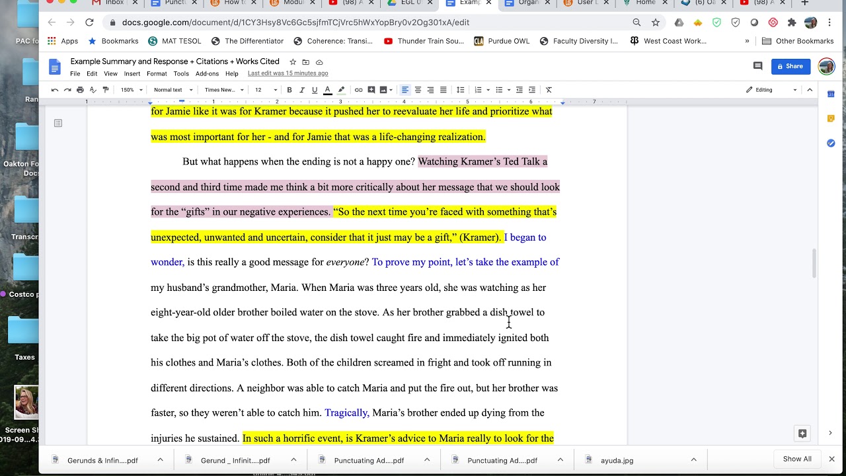
Task: Open the Add-ons menu
Action: 207,73
